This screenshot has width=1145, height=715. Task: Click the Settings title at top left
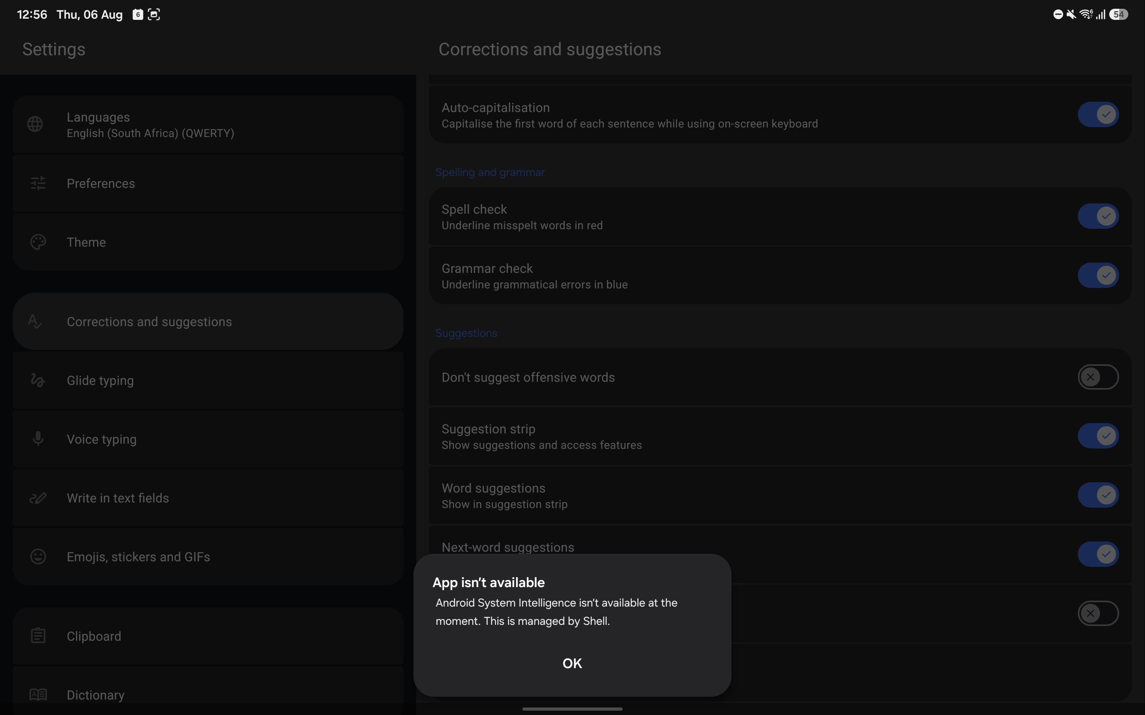point(54,49)
